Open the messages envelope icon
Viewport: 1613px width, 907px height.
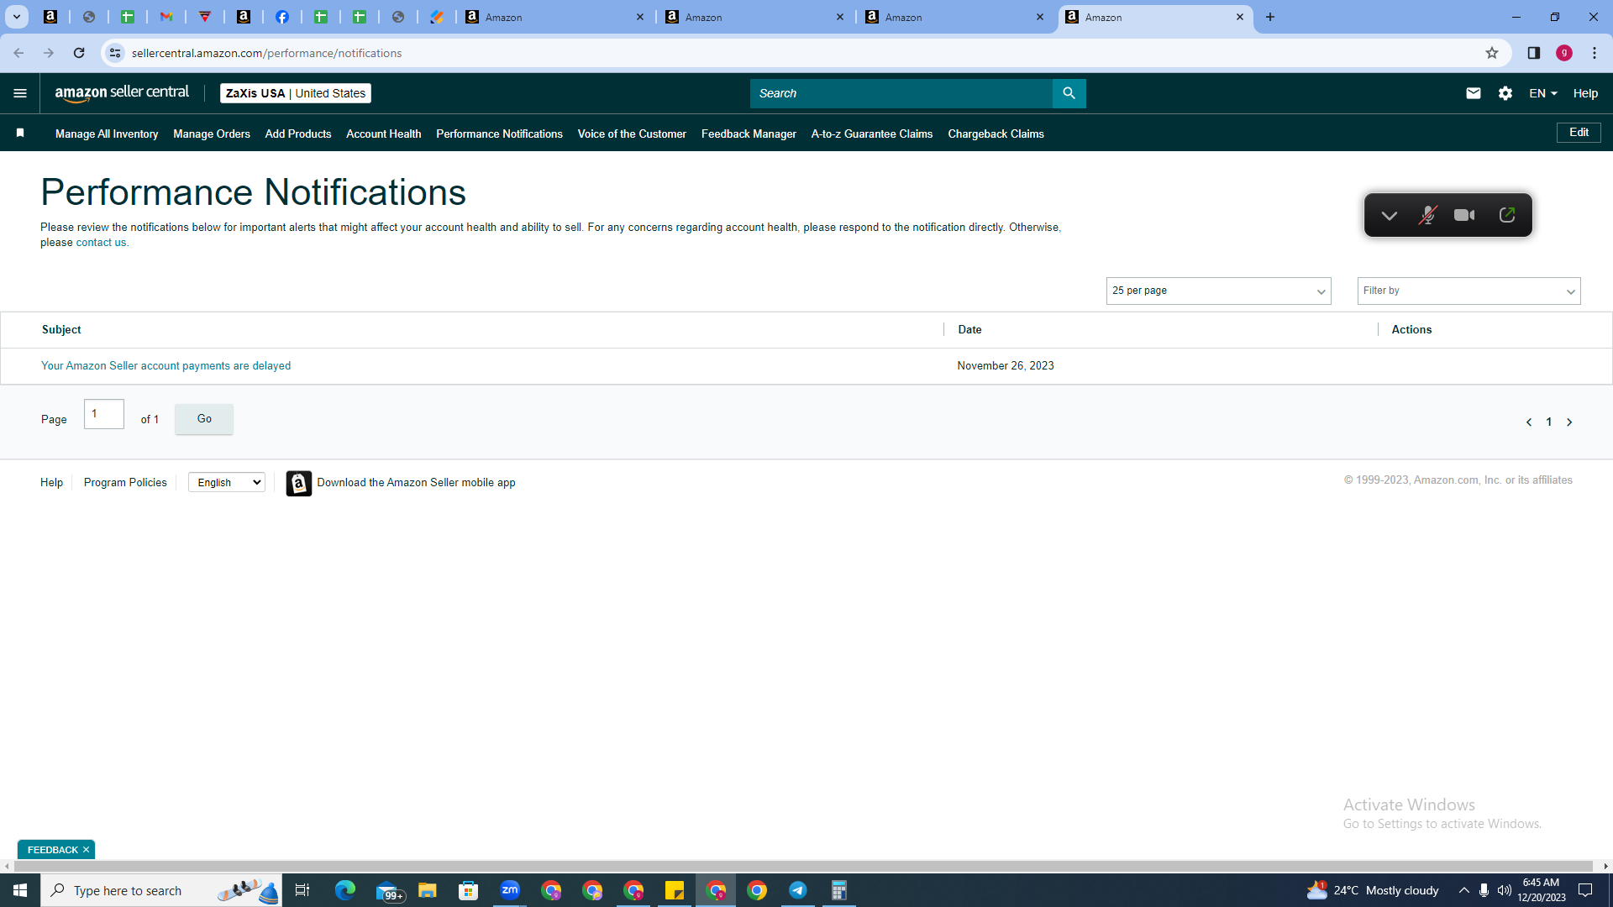pyautogui.click(x=1474, y=93)
